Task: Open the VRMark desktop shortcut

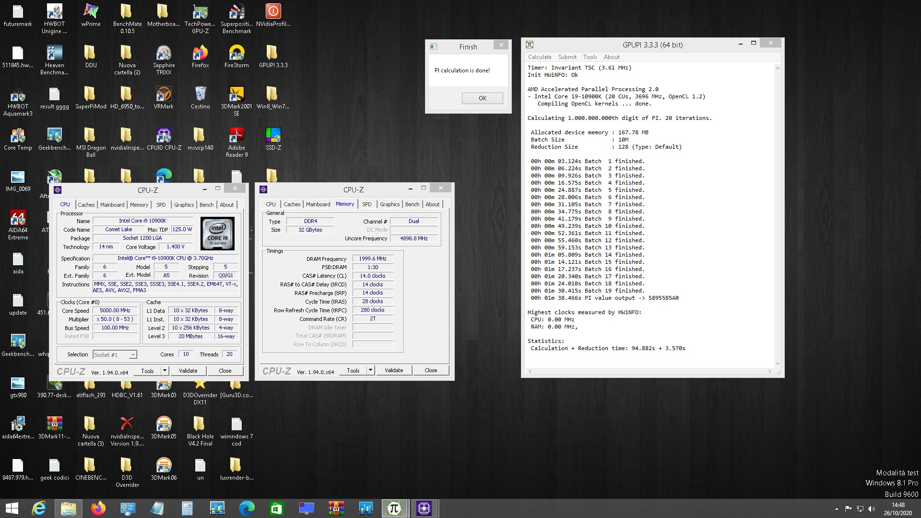Action: click(x=164, y=98)
